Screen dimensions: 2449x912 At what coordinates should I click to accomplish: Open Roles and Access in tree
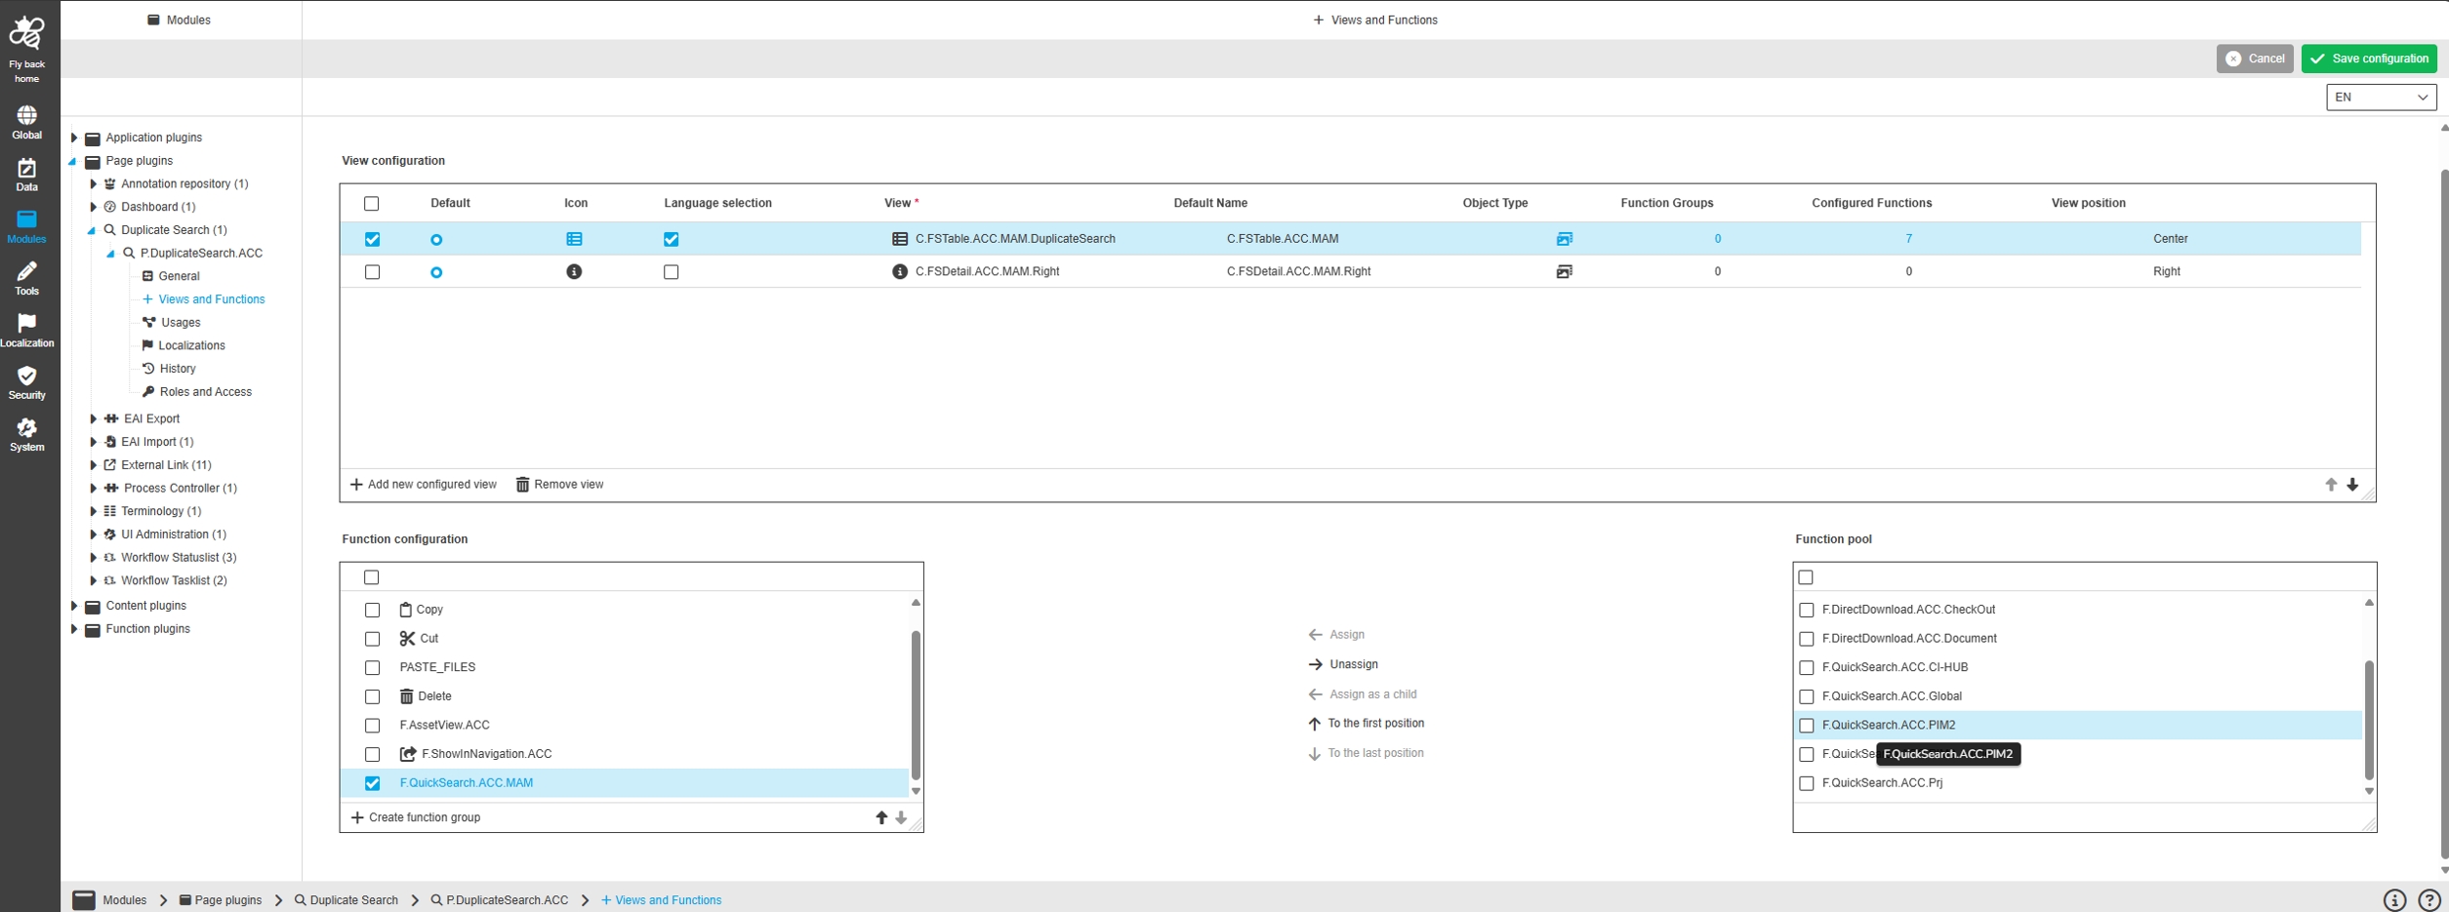pyautogui.click(x=205, y=392)
